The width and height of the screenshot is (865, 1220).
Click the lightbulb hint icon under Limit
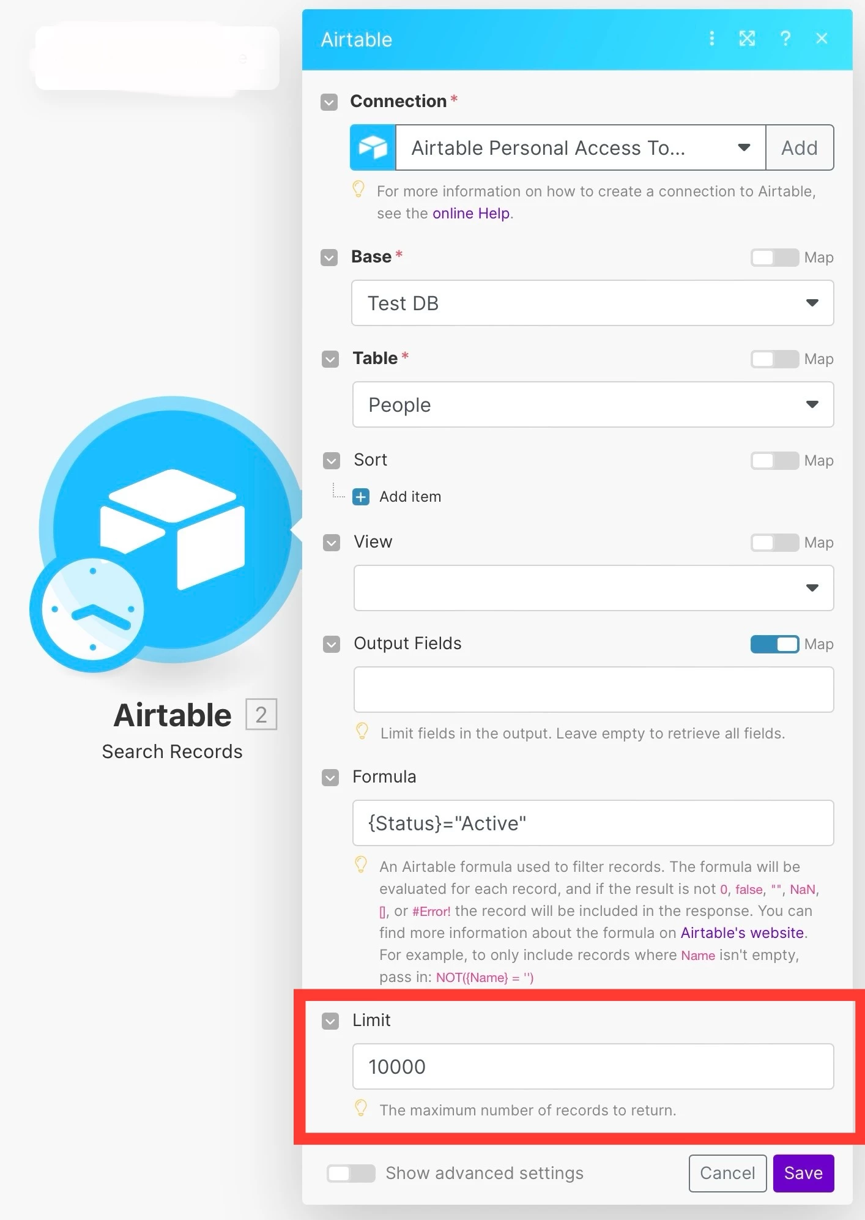coord(361,1108)
